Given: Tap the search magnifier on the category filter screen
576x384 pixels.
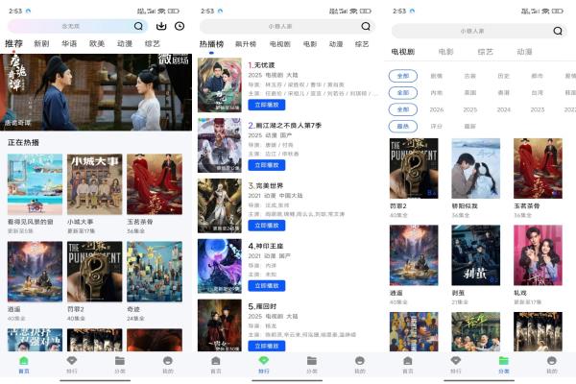Looking at the screenshot, I should point(558,31).
